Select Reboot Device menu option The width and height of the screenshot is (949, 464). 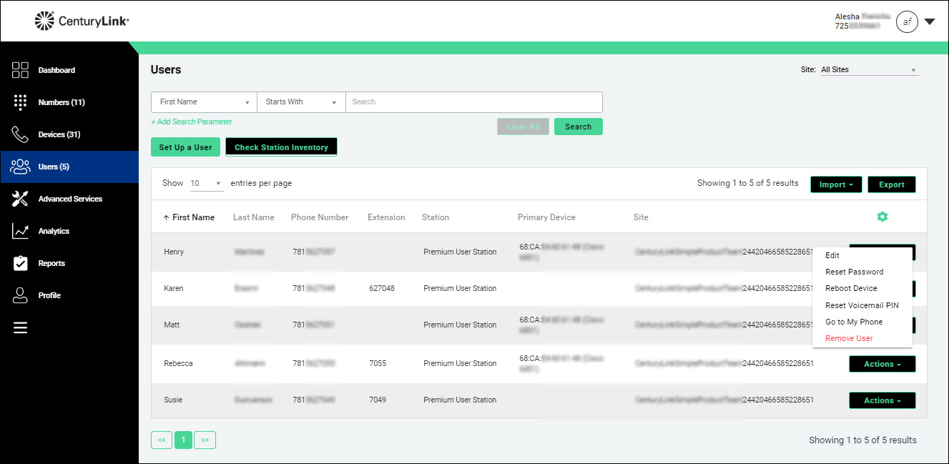(851, 288)
